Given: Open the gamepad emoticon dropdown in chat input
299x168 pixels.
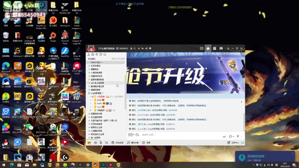Looking at the screenshot, I should click(131, 135).
